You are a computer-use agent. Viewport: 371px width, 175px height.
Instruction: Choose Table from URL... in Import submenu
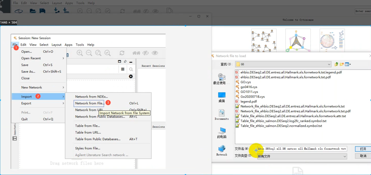coord(88,133)
